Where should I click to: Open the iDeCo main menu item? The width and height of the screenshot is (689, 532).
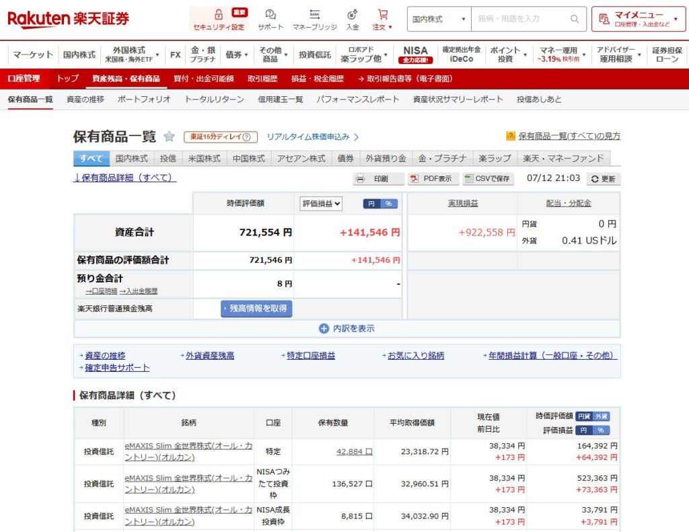[x=462, y=54]
